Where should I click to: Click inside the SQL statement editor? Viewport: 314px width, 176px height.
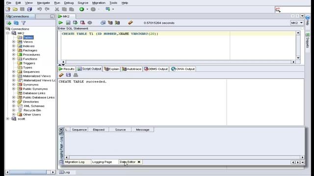[178, 45]
